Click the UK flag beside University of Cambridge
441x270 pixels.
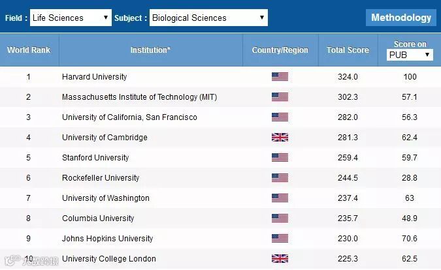[280, 138]
